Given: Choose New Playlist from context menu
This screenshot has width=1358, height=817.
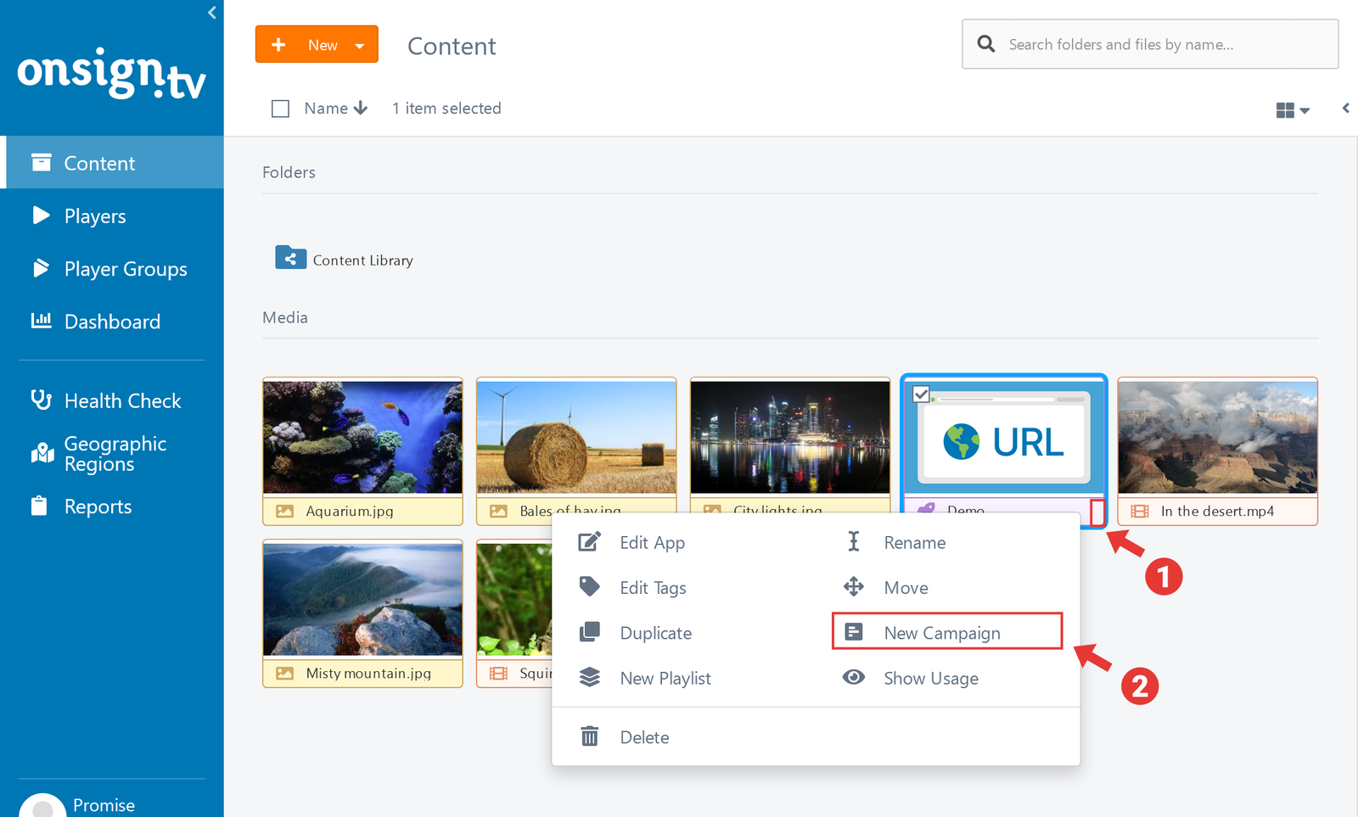Looking at the screenshot, I should [665, 678].
